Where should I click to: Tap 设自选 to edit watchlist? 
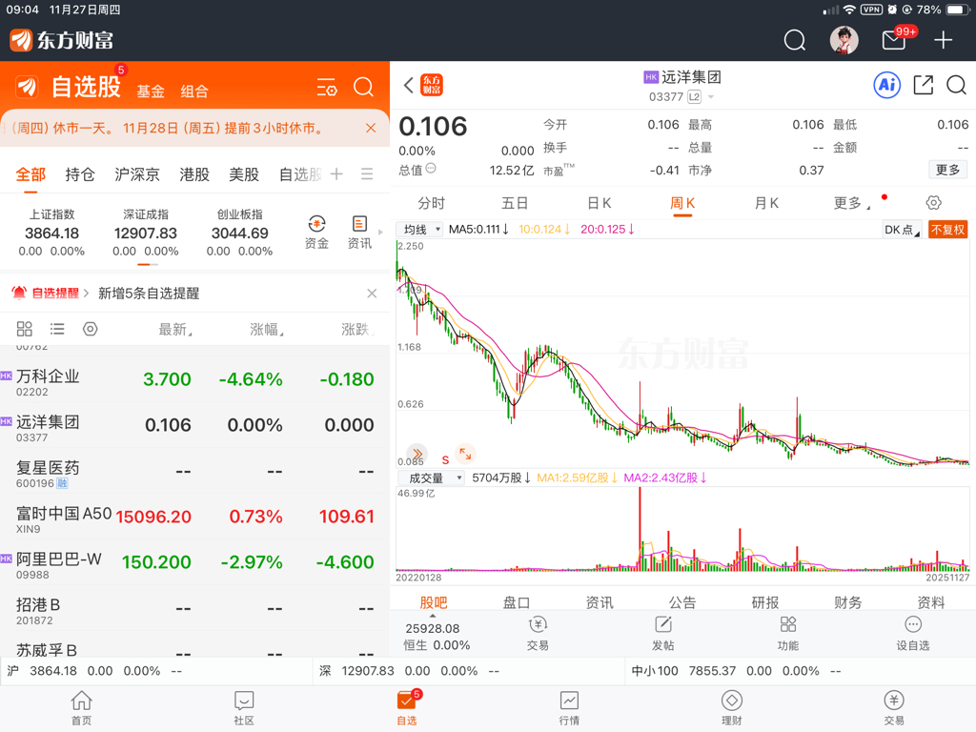[912, 633]
